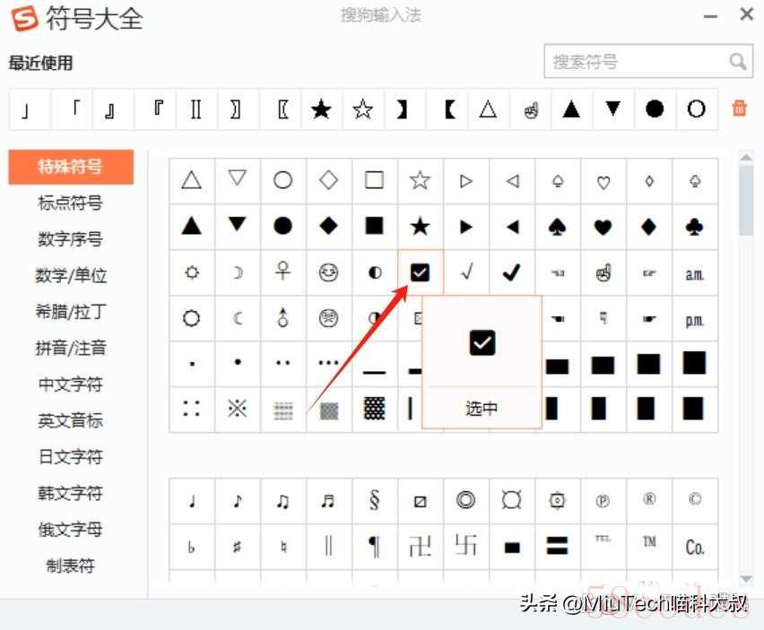The image size is (764, 630).
Task: Click the orange trash icon to clear recents
Action: tap(739, 108)
